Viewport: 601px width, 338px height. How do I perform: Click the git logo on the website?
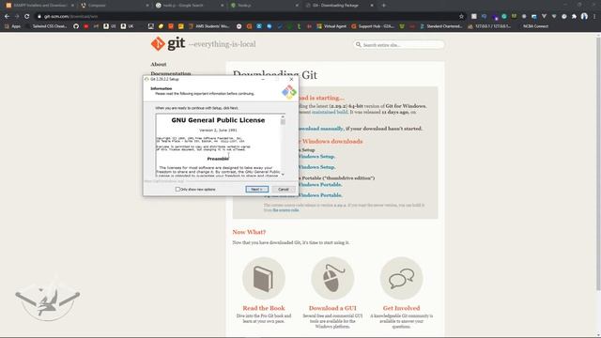[168, 44]
